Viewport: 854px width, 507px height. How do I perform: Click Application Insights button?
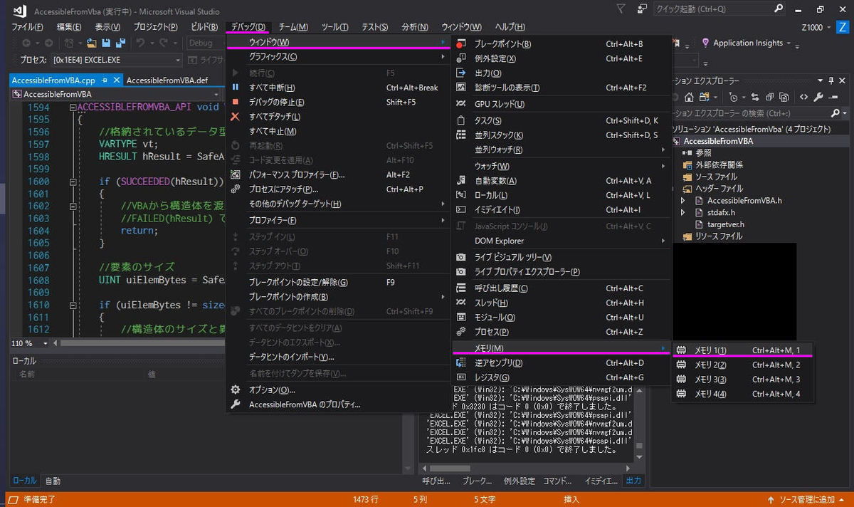click(x=747, y=43)
